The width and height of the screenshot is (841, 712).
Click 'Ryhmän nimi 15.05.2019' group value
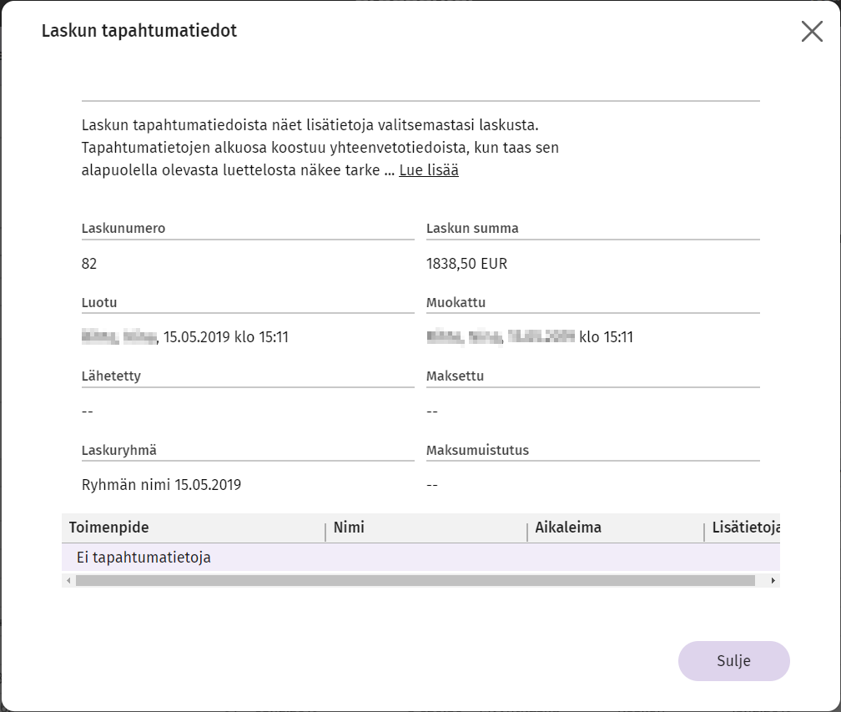[162, 484]
